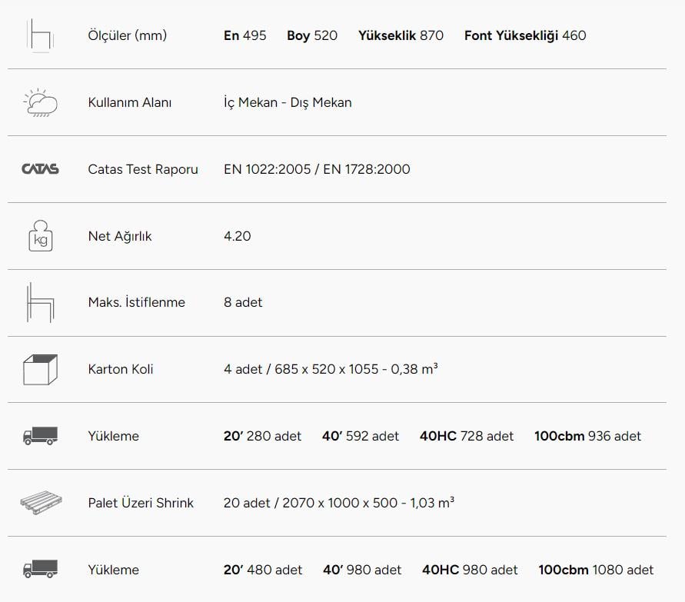Image resolution: width=685 pixels, height=602 pixels.
Task: Click the chair dimensions icon
Action: pos(40,35)
